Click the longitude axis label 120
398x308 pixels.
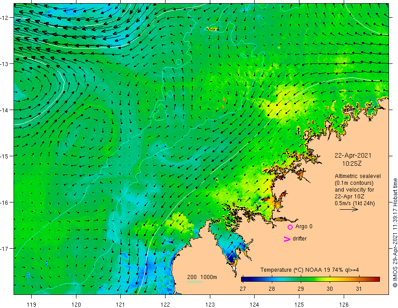[76, 304]
